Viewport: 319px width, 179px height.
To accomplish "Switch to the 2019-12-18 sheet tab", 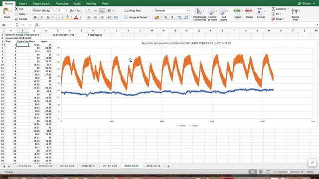I will 153,166.
